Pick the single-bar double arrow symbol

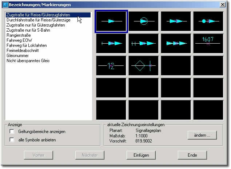[111, 43]
